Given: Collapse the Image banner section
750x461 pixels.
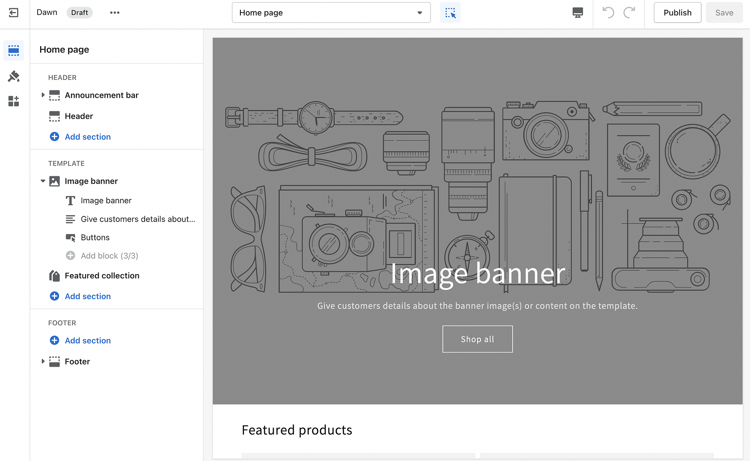Looking at the screenshot, I should tap(43, 181).
